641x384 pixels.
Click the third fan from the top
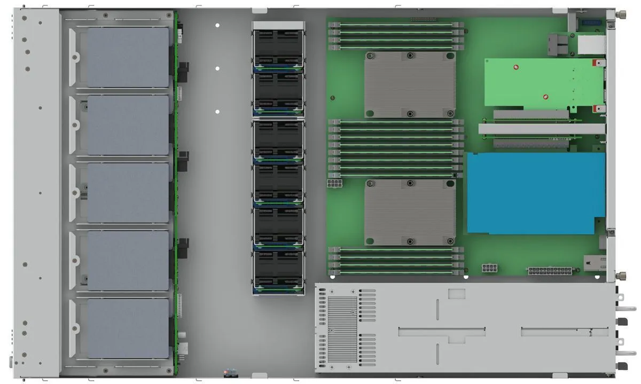278,140
